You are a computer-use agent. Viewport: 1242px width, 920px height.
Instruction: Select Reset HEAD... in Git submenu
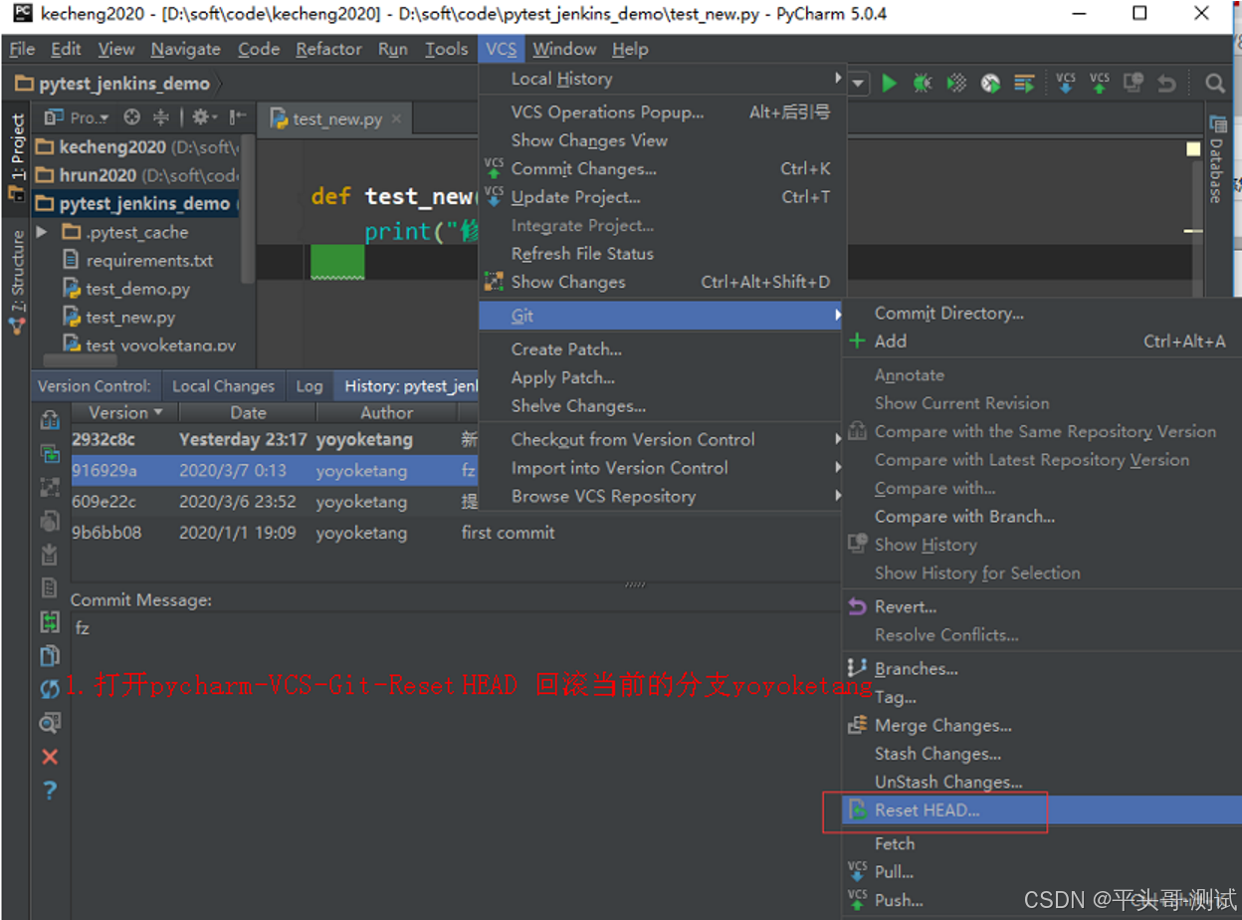[1042, 810]
